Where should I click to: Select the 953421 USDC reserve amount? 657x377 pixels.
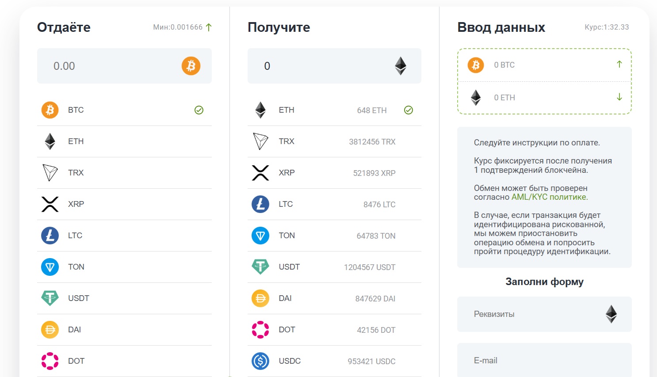[x=371, y=362]
